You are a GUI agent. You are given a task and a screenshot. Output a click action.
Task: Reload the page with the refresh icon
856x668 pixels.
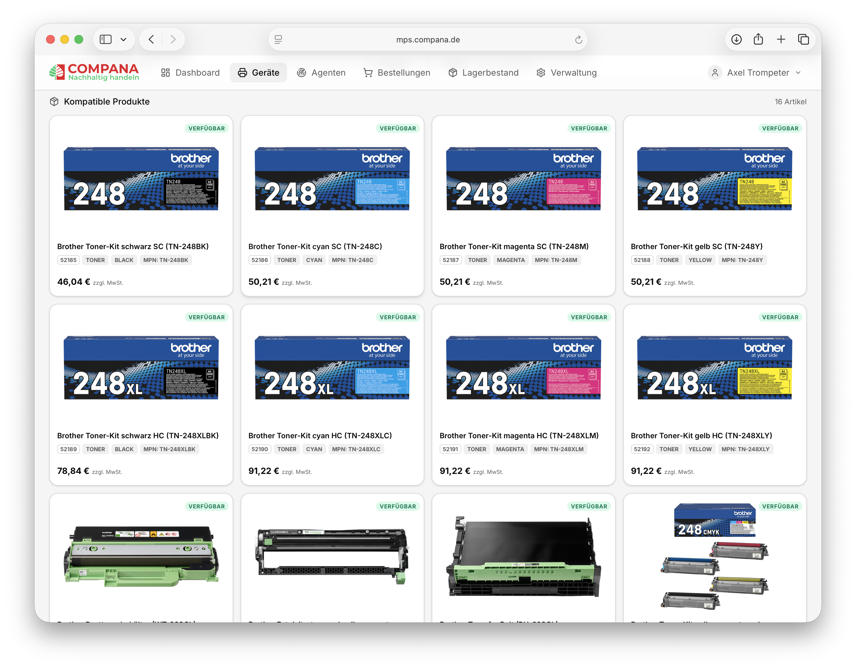[578, 40]
